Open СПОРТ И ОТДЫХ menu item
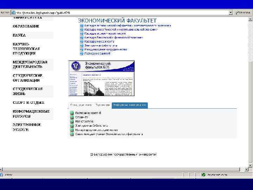The height and width of the screenshot is (190, 253). (28, 103)
